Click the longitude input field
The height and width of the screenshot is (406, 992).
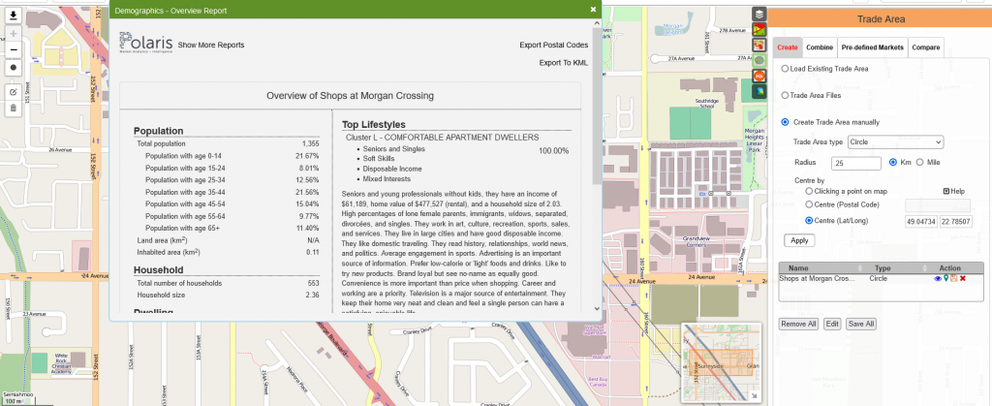tap(955, 222)
